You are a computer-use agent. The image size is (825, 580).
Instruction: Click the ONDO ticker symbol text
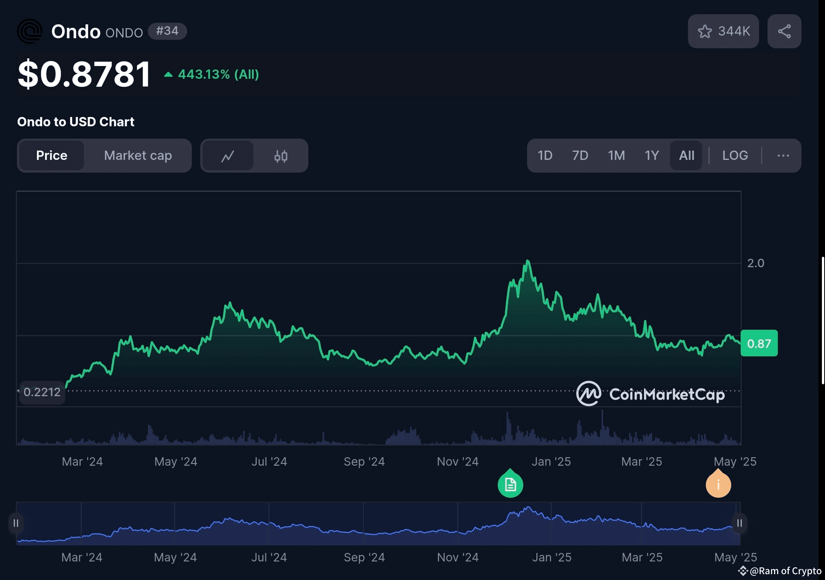(124, 33)
